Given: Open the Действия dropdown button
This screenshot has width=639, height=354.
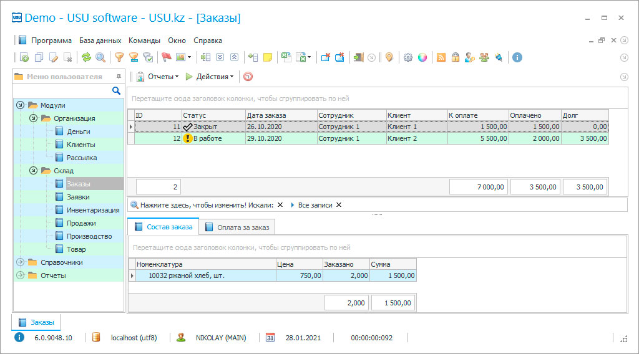Looking at the screenshot, I should 210,77.
